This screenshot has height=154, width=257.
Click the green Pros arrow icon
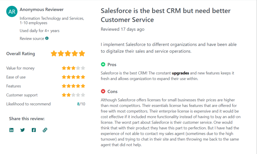pyautogui.click(x=103, y=64)
